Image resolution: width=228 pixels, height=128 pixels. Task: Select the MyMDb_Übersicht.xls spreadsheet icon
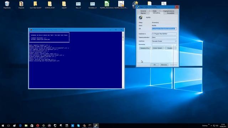click(x=107, y=5)
